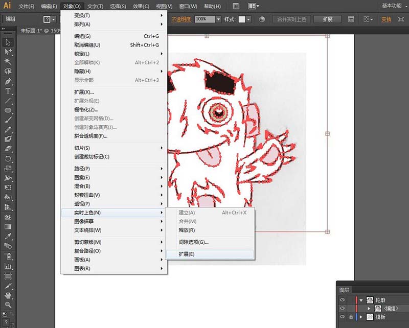Expand the 路径(P) submenu
This screenshot has height=328, width=409.
(114, 169)
